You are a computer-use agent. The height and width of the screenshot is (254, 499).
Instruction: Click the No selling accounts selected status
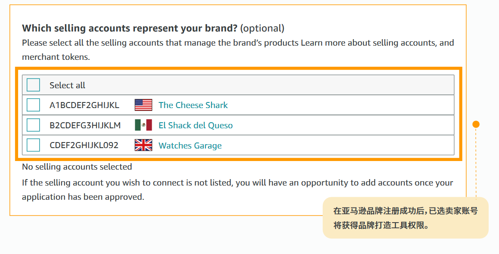point(77,167)
